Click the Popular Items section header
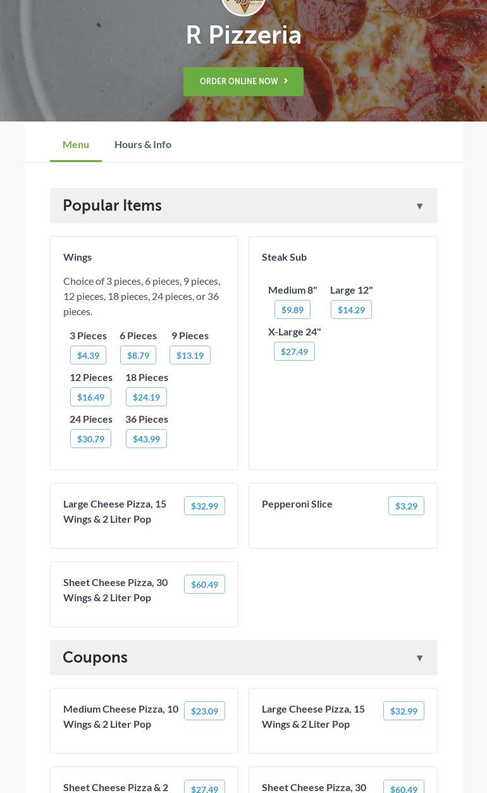Screen dimensions: 487x793 (113, 206)
